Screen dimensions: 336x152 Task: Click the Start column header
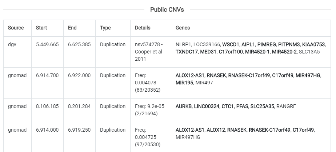click(41, 28)
